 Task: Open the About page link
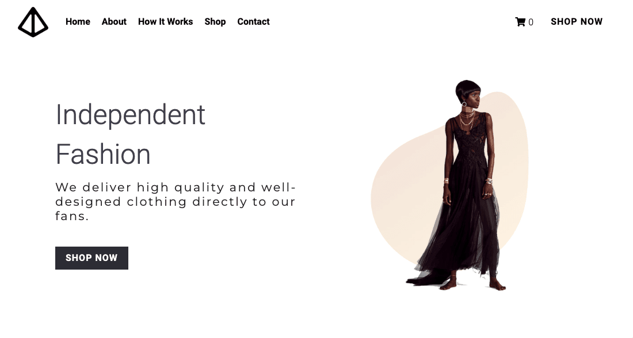tap(114, 22)
